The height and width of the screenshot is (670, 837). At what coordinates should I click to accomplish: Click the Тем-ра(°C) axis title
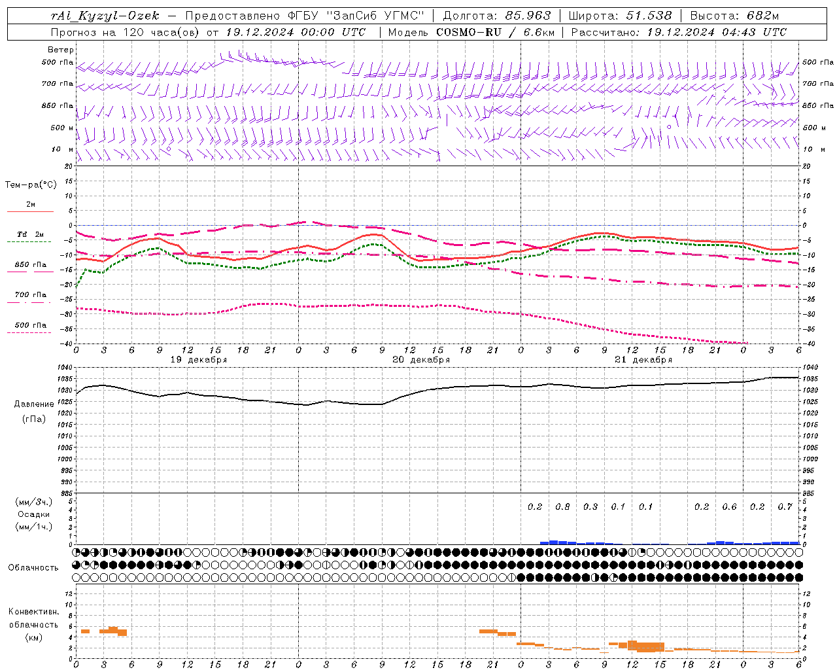(31, 185)
